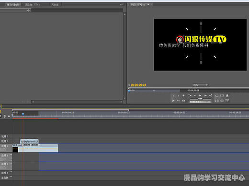Select the Master audio track header
Screen dimensions: 249x186
coord(6,177)
